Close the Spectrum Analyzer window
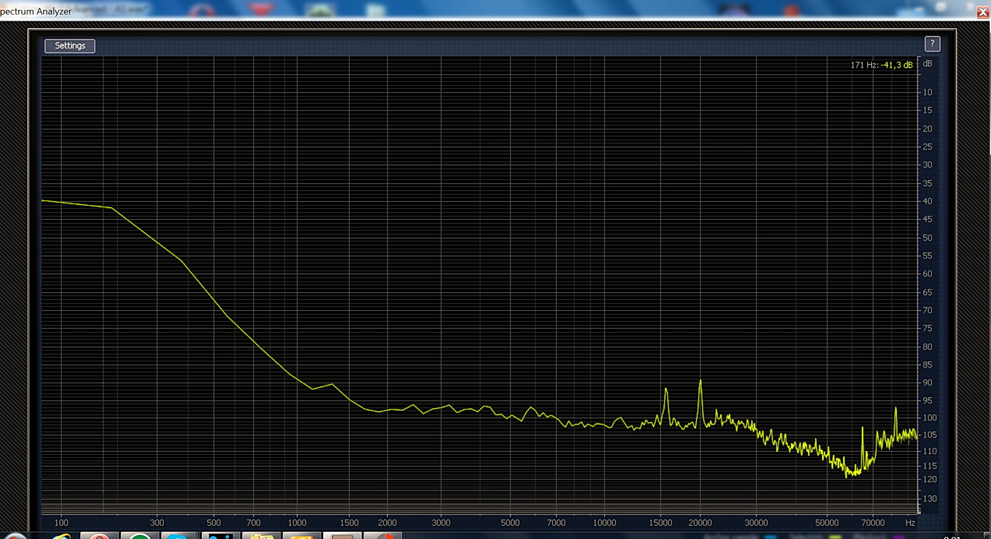991x539 pixels. coord(983,12)
